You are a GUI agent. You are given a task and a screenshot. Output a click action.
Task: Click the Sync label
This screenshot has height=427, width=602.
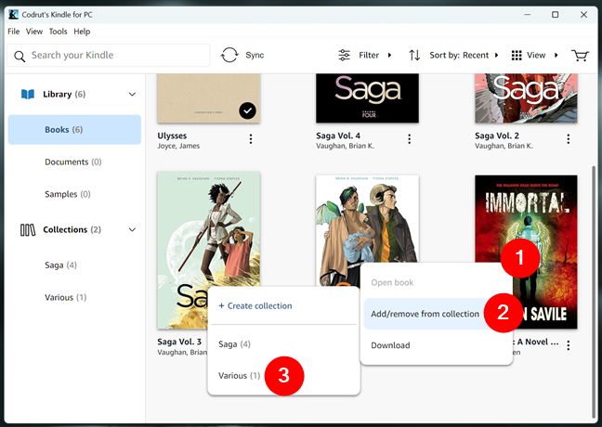[255, 56]
